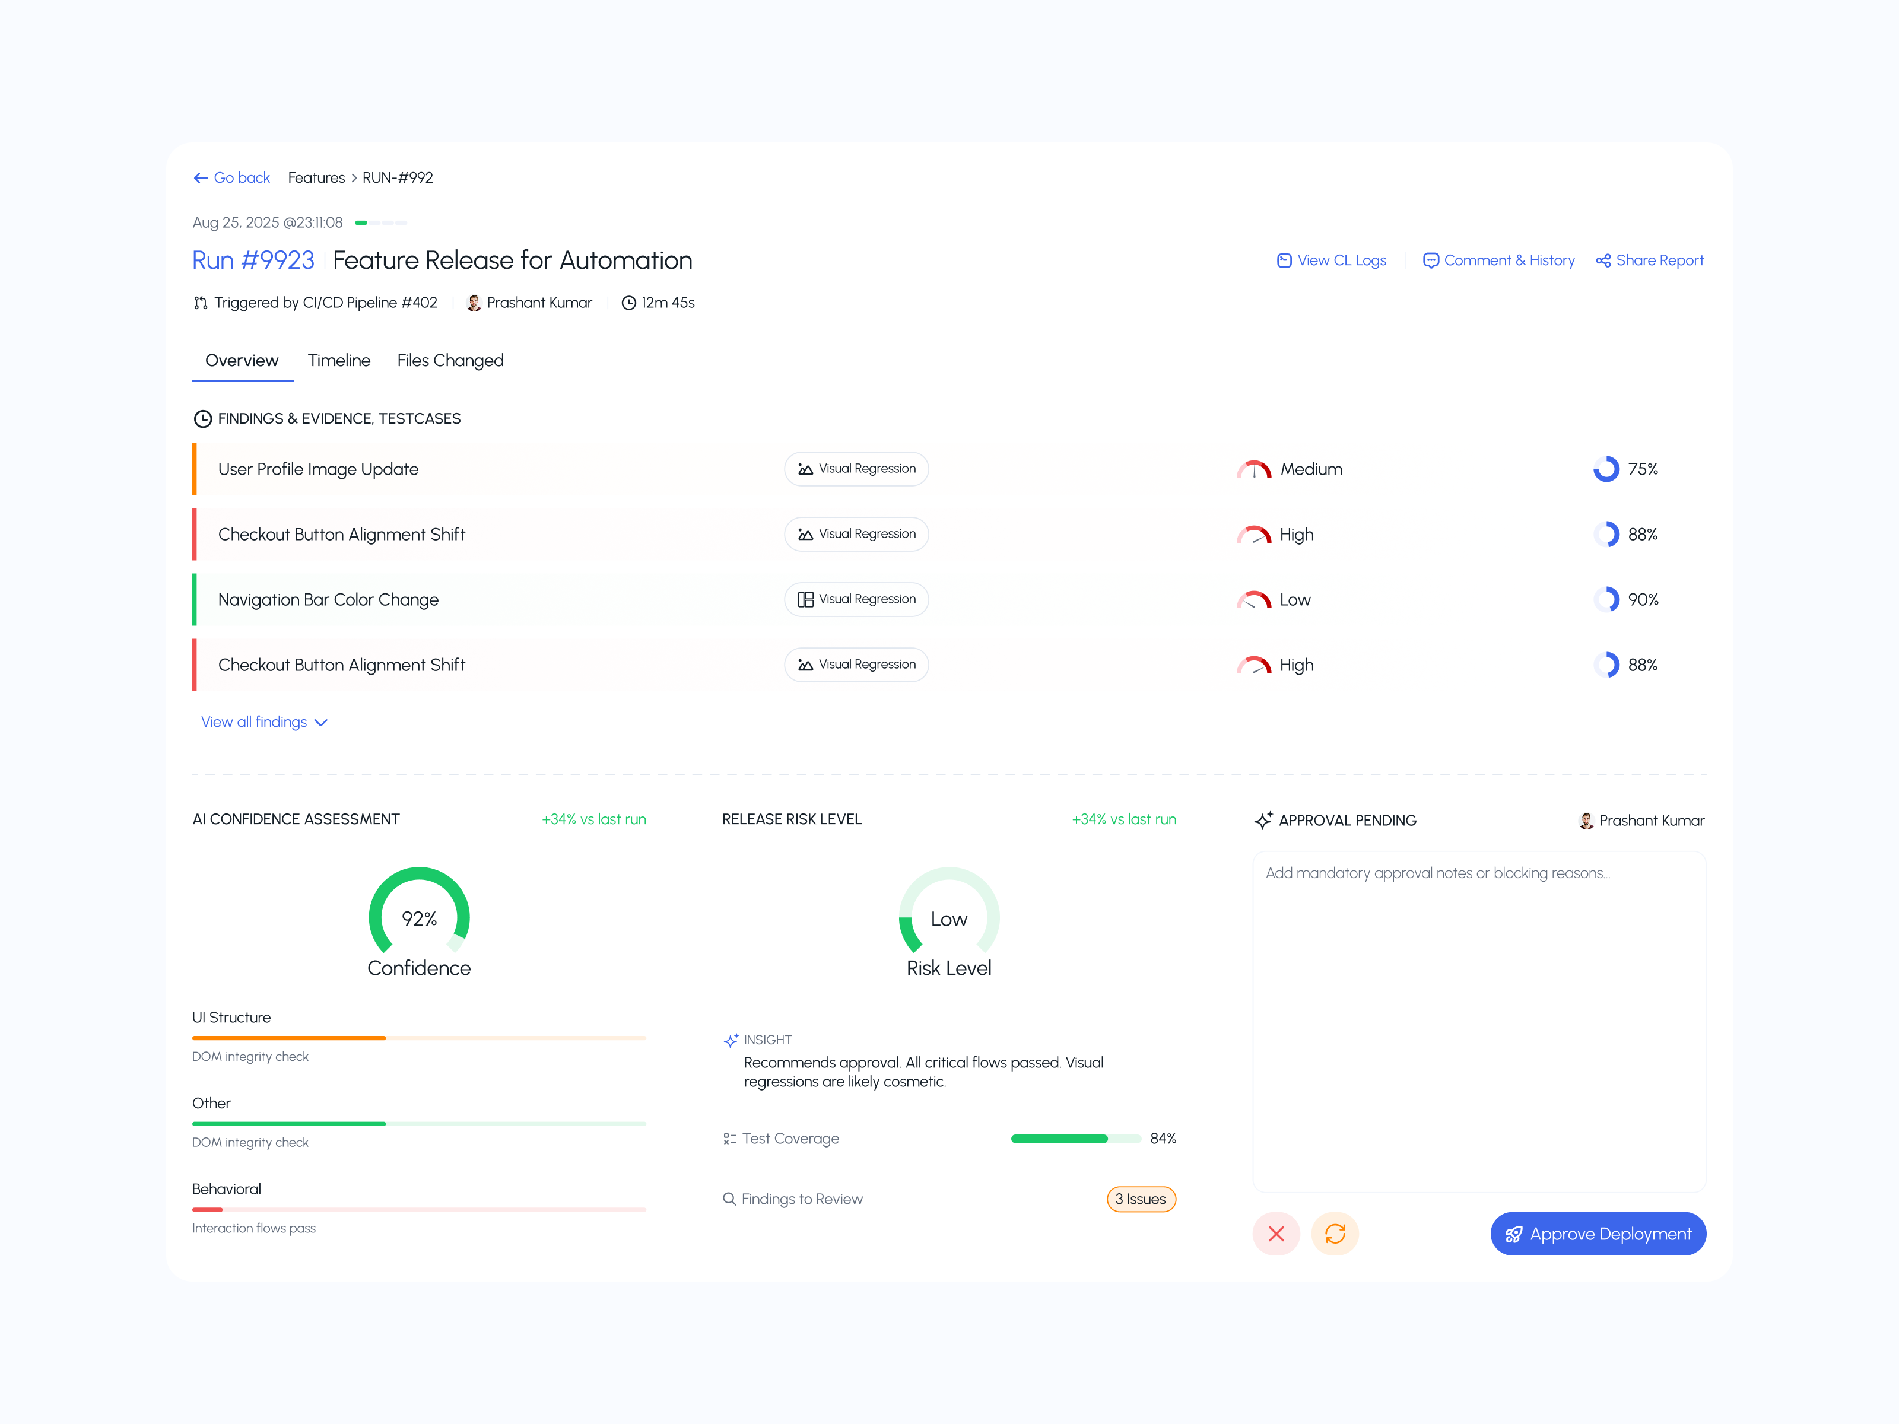Open the Files Changed tab
The width and height of the screenshot is (1899, 1424).
[x=450, y=361]
